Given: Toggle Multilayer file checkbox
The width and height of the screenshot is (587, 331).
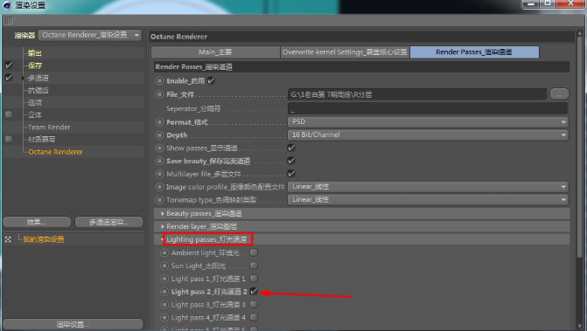Looking at the screenshot, I should 291,174.
